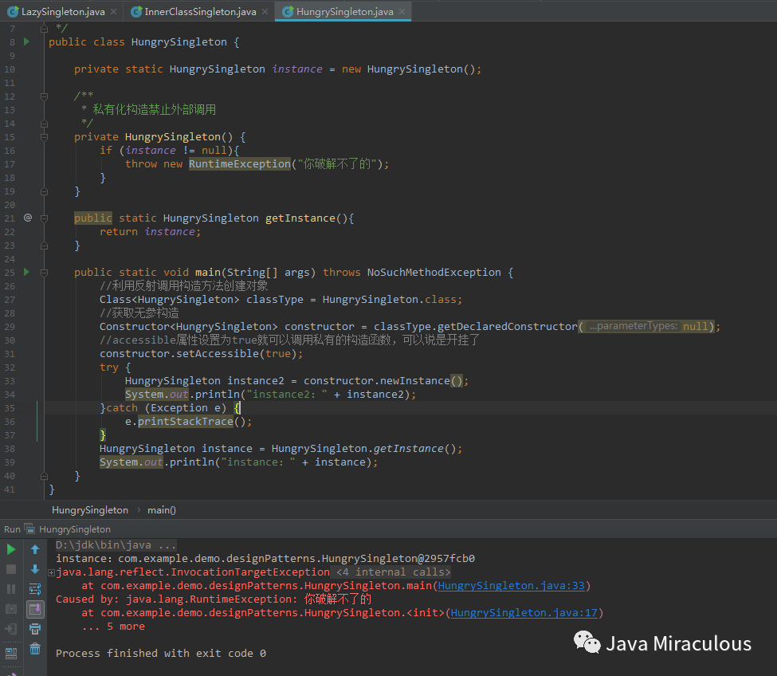Viewport: 777px width, 676px height.
Task: Click the @ gutter marker at line 21
Action: 28,218
